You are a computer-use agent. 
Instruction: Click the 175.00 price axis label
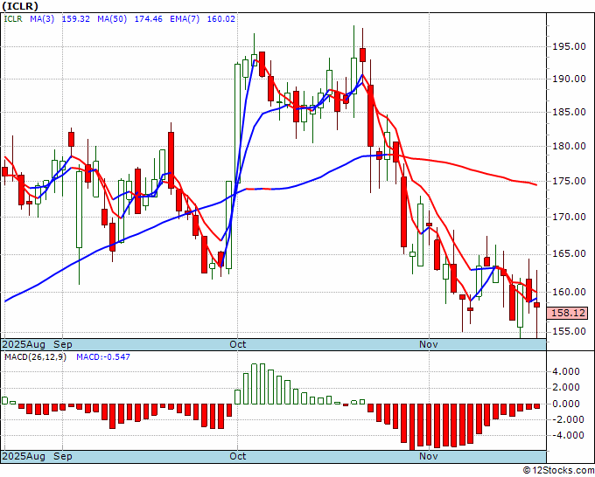tap(568, 181)
